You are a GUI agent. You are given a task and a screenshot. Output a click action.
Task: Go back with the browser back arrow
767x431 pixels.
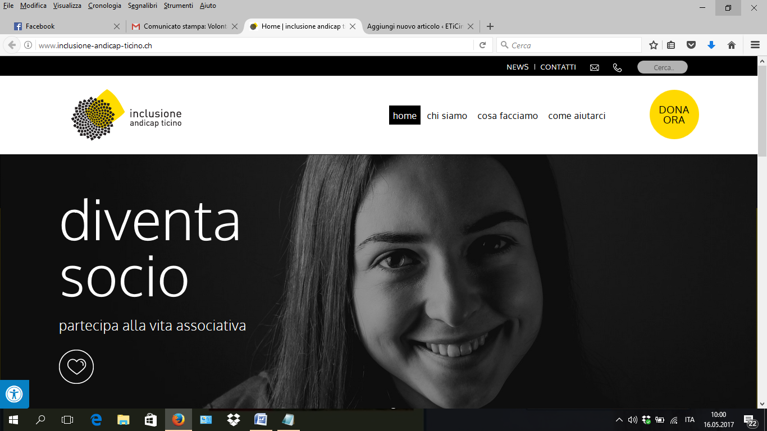(12, 45)
